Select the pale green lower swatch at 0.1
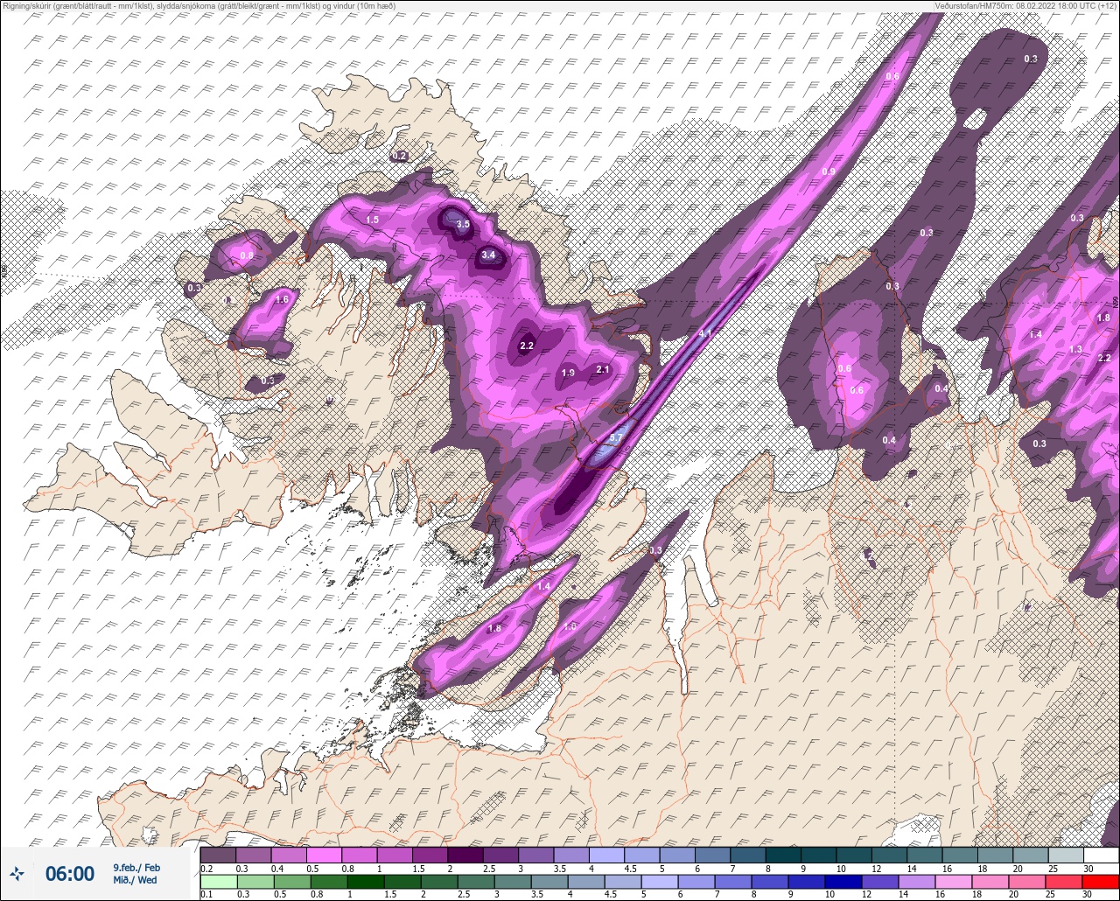This screenshot has width=1120, height=901. click(x=218, y=881)
